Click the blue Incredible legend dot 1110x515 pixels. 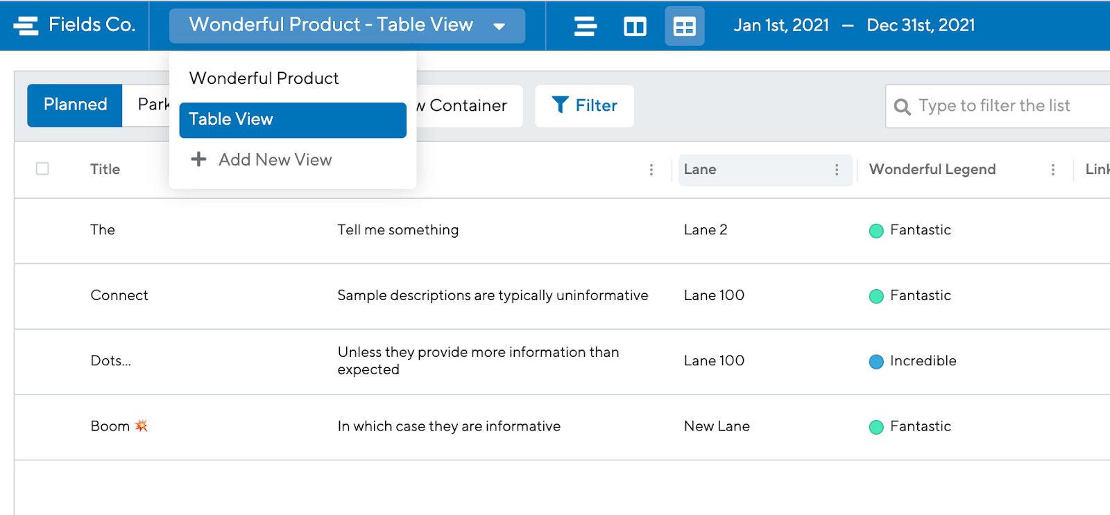[x=876, y=361]
